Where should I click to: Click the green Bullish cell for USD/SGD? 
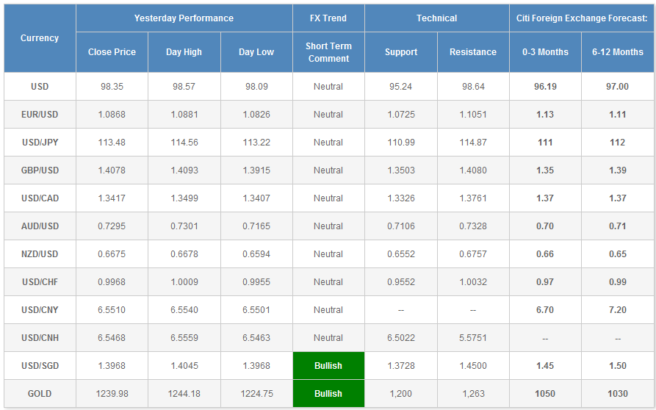click(x=328, y=366)
